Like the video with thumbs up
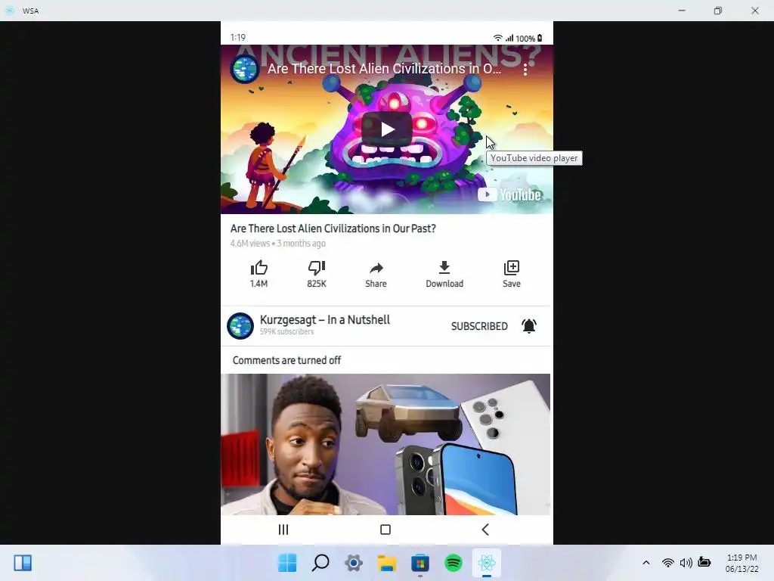774x581 pixels. click(259, 274)
